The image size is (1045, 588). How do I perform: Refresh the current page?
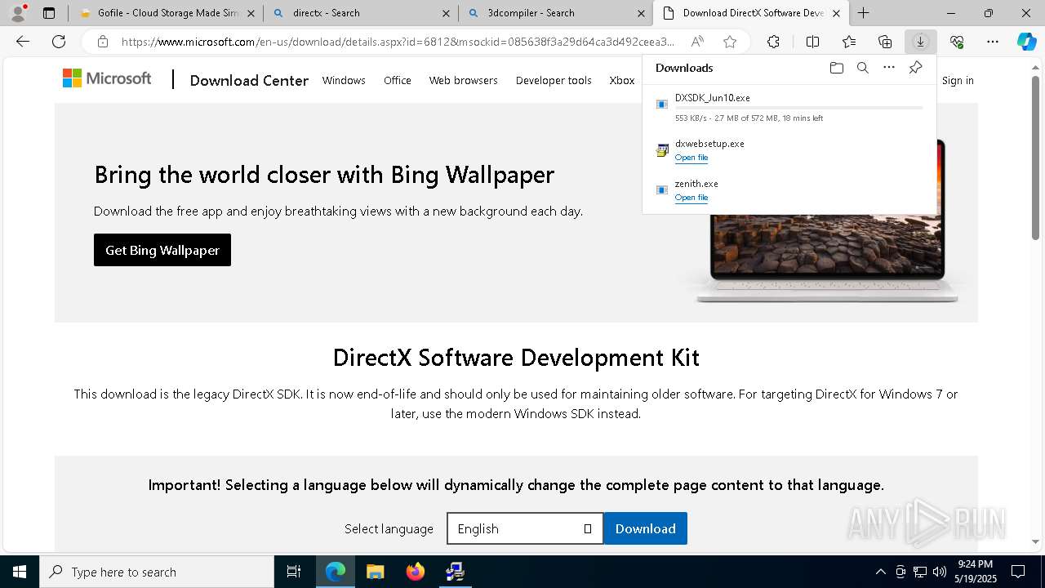[x=59, y=42]
